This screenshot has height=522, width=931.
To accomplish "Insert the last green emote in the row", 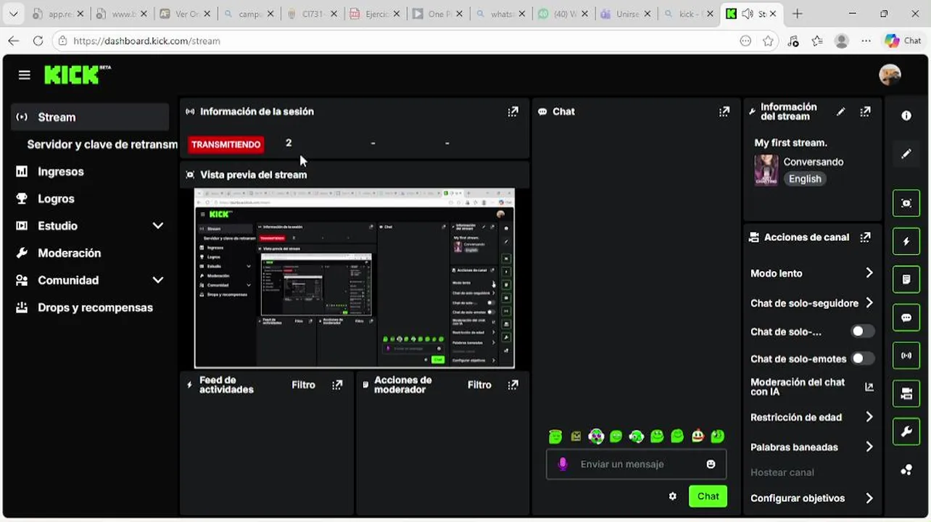I will [718, 436].
